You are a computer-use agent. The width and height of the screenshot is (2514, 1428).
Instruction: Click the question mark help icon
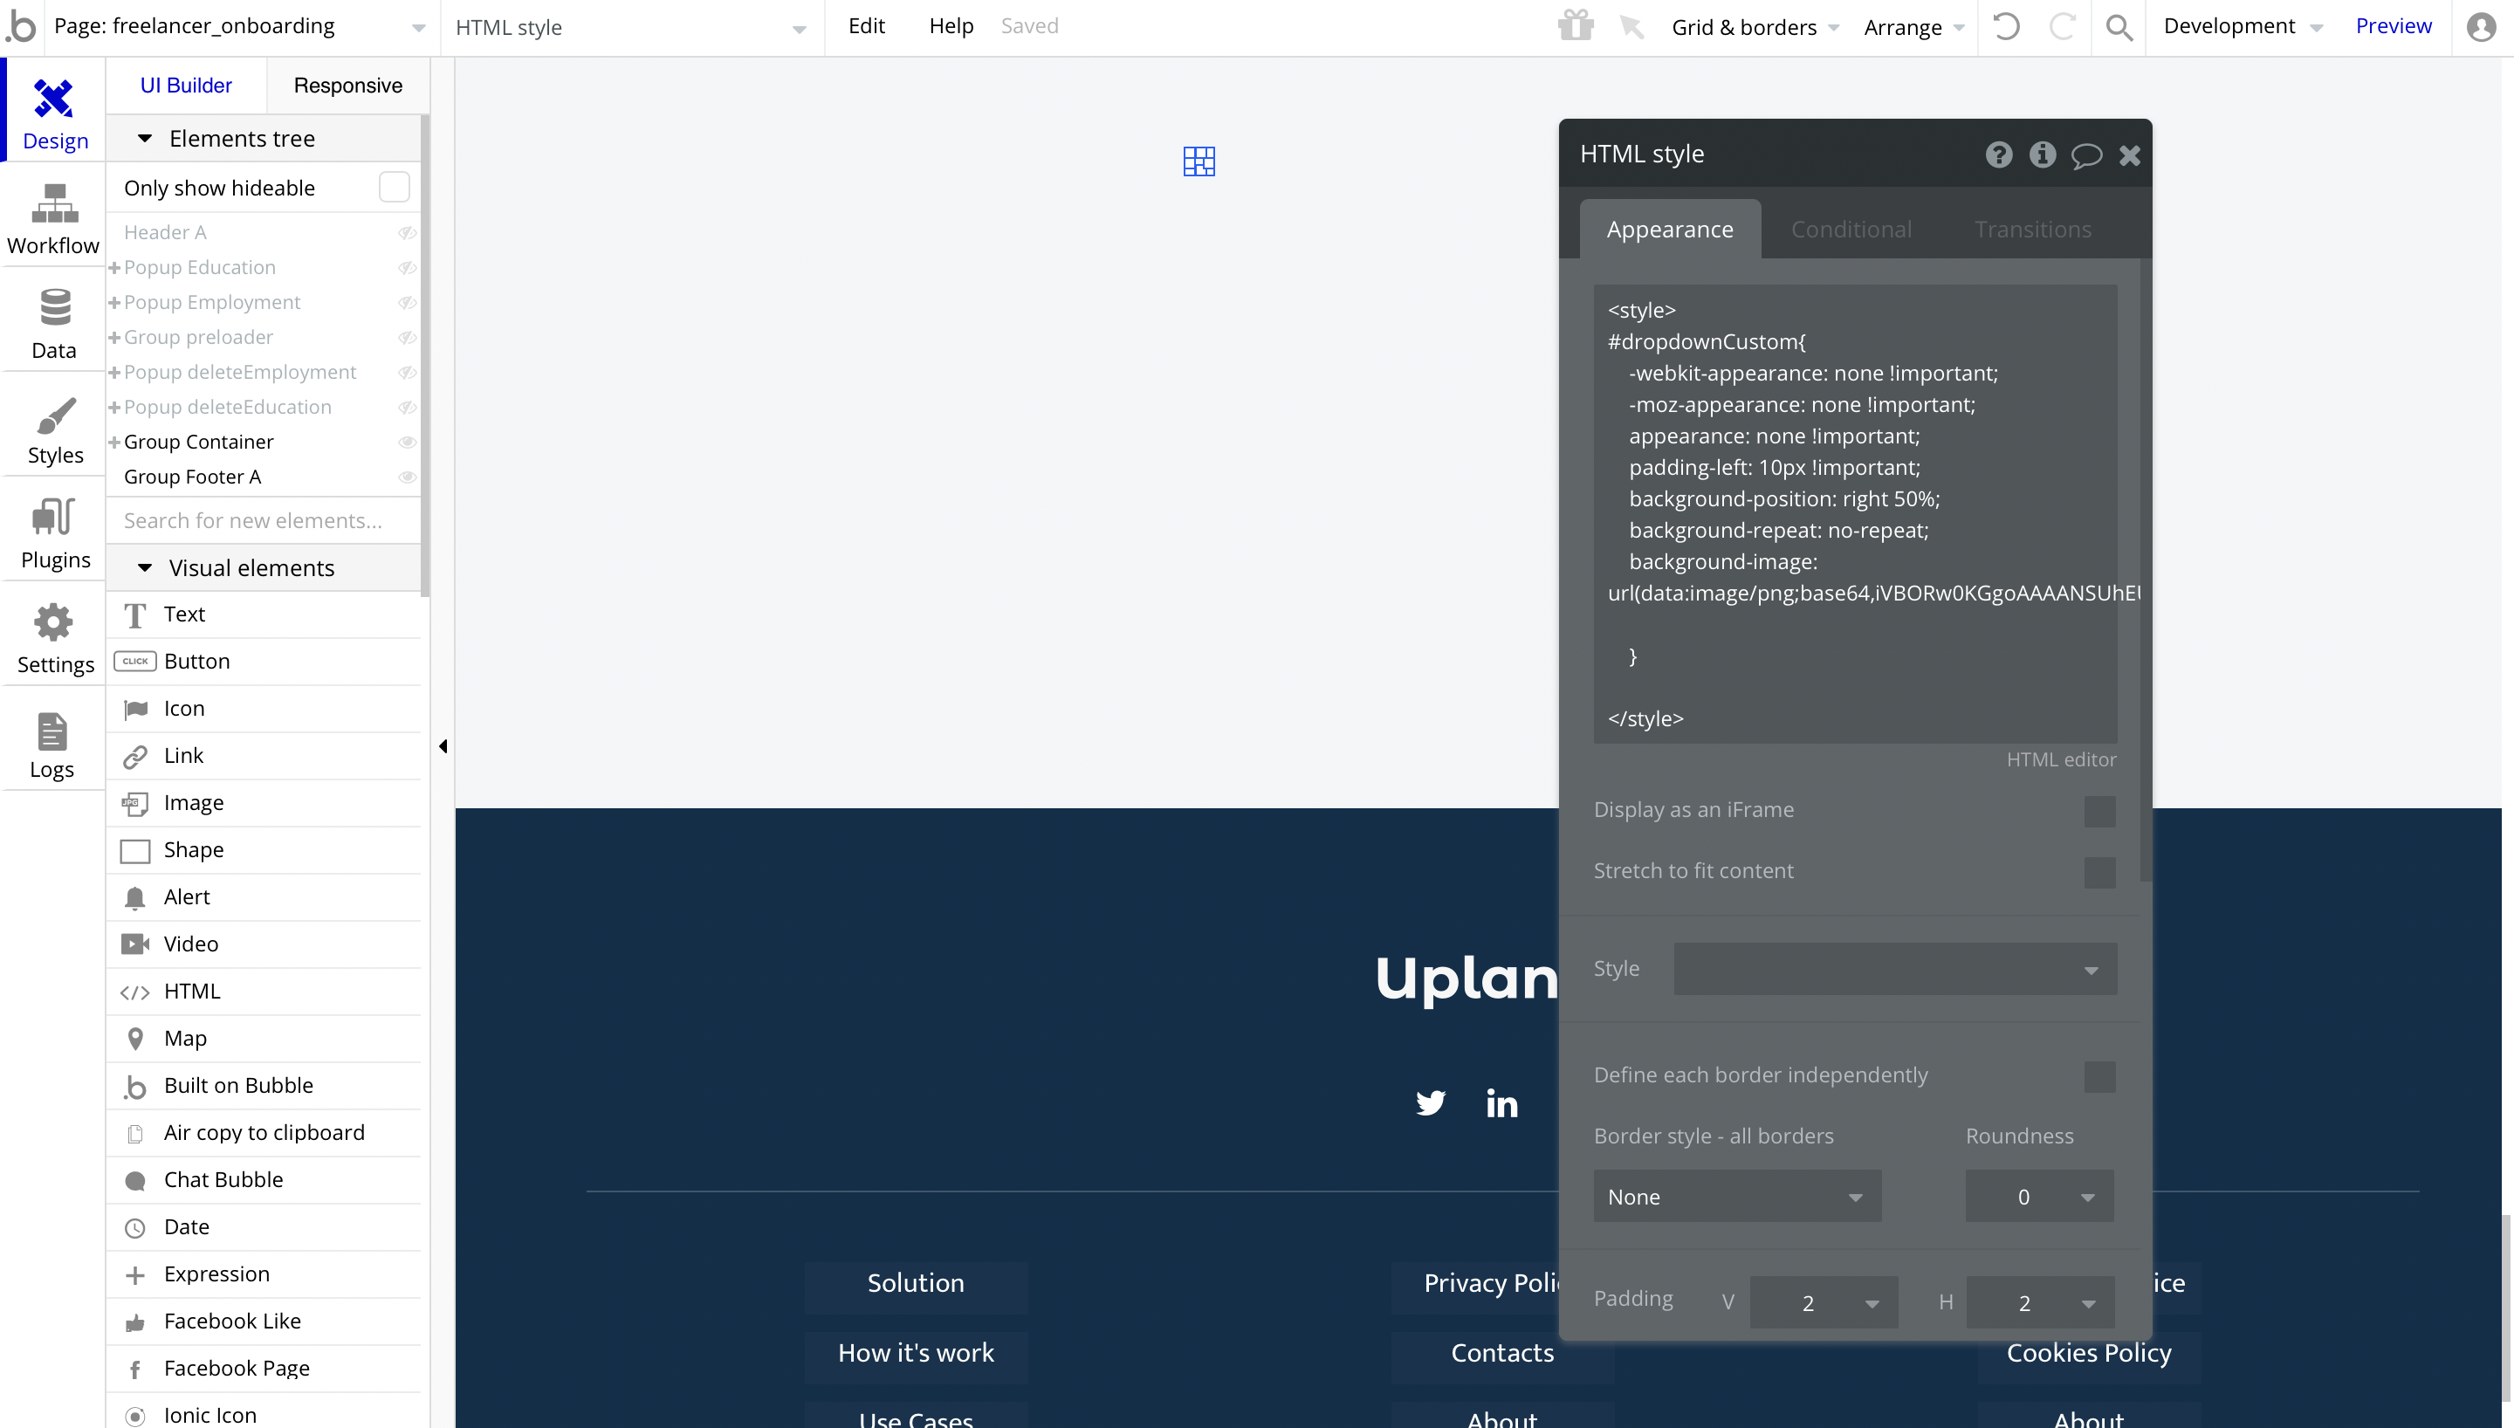(x=1998, y=155)
